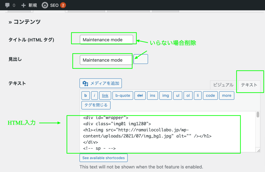The height and width of the screenshot is (172, 265).
Task: Insert code tag with code button
Action: click(x=210, y=96)
